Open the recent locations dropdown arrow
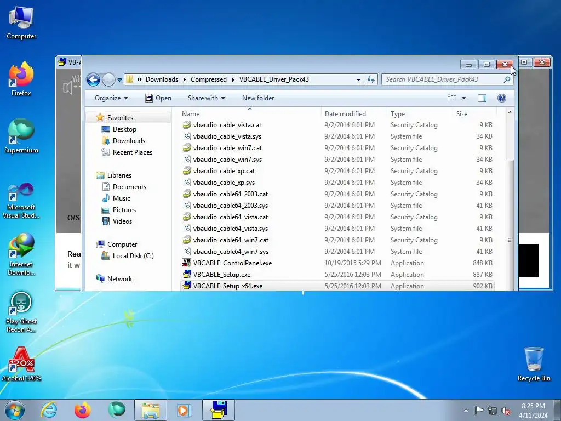Viewport: 561px width, 421px height. pyautogui.click(x=119, y=80)
